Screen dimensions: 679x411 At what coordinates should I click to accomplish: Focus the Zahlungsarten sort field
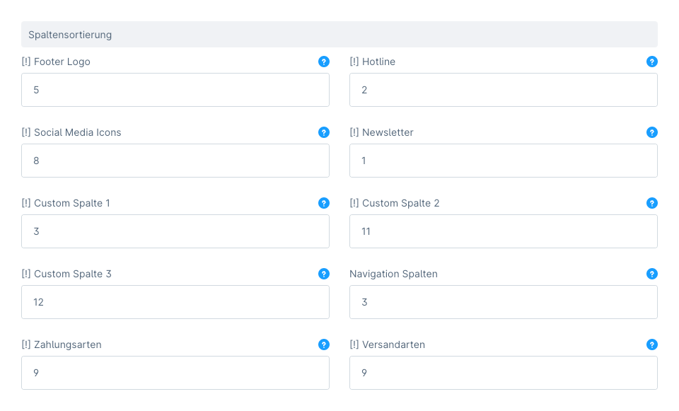(175, 373)
